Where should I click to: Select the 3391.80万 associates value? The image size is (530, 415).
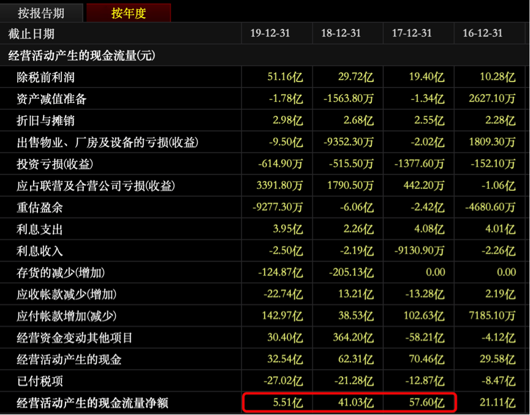[x=279, y=185]
